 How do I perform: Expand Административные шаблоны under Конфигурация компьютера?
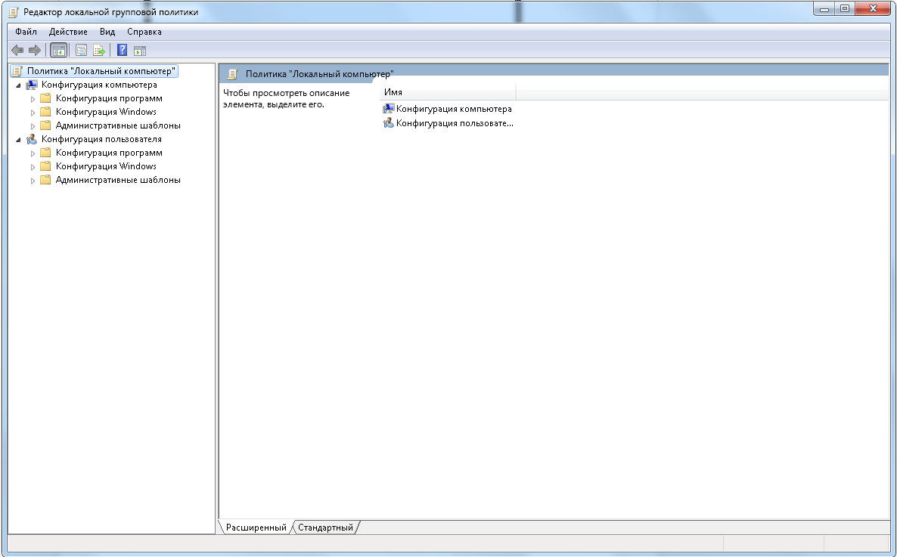(x=33, y=125)
